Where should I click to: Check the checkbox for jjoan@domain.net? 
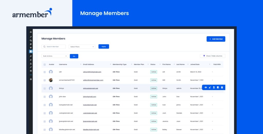[x=45, y=121]
